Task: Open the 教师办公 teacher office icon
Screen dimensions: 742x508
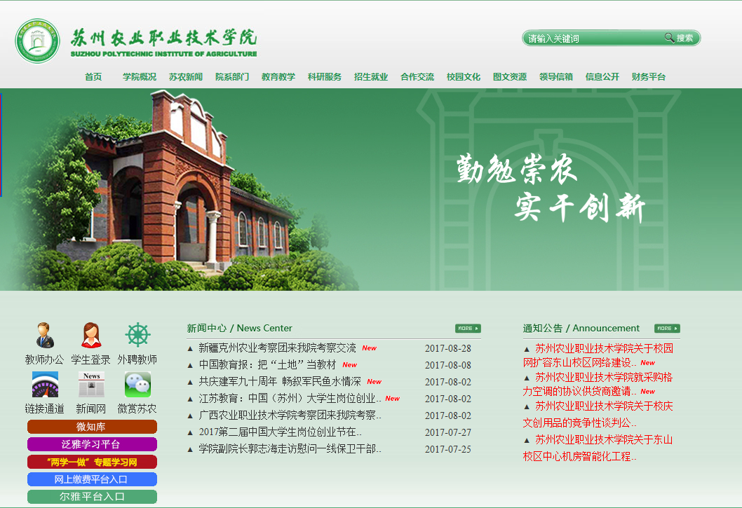Action: click(x=44, y=336)
